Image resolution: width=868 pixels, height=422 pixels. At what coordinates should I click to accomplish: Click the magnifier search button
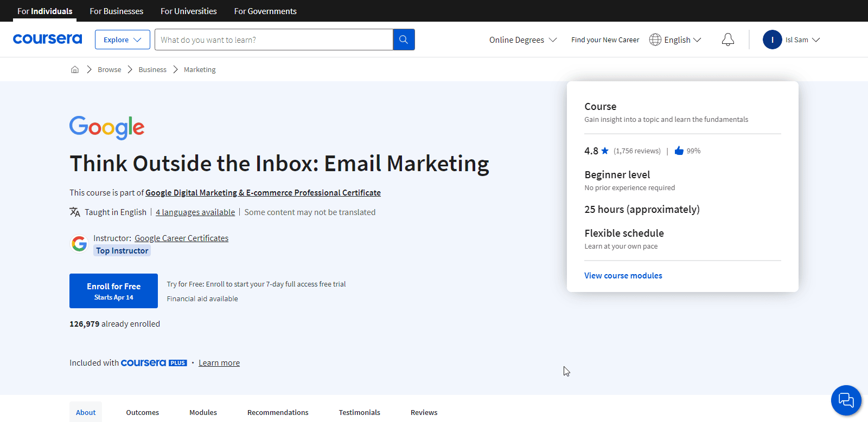coord(404,40)
